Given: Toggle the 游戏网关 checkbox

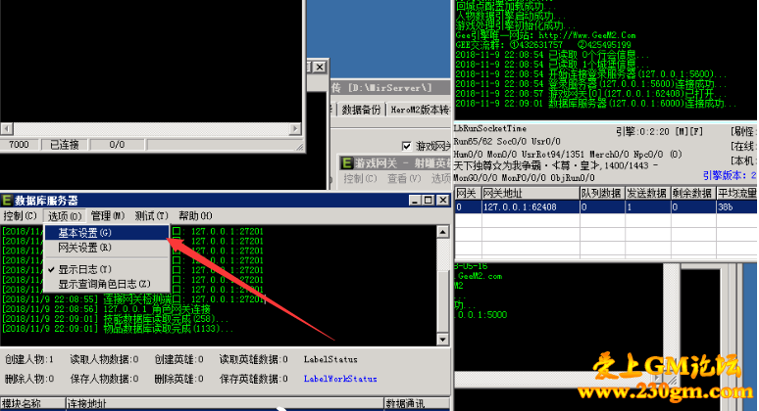Looking at the screenshot, I should pyautogui.click(x=407, y=146).
